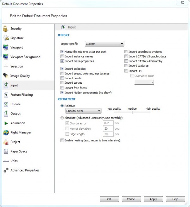Click the Help button
The image size is (190, 207).
tap(175, 199)
